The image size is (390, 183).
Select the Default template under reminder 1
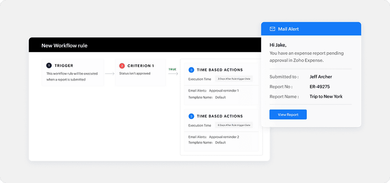click(x=220, y=97)
